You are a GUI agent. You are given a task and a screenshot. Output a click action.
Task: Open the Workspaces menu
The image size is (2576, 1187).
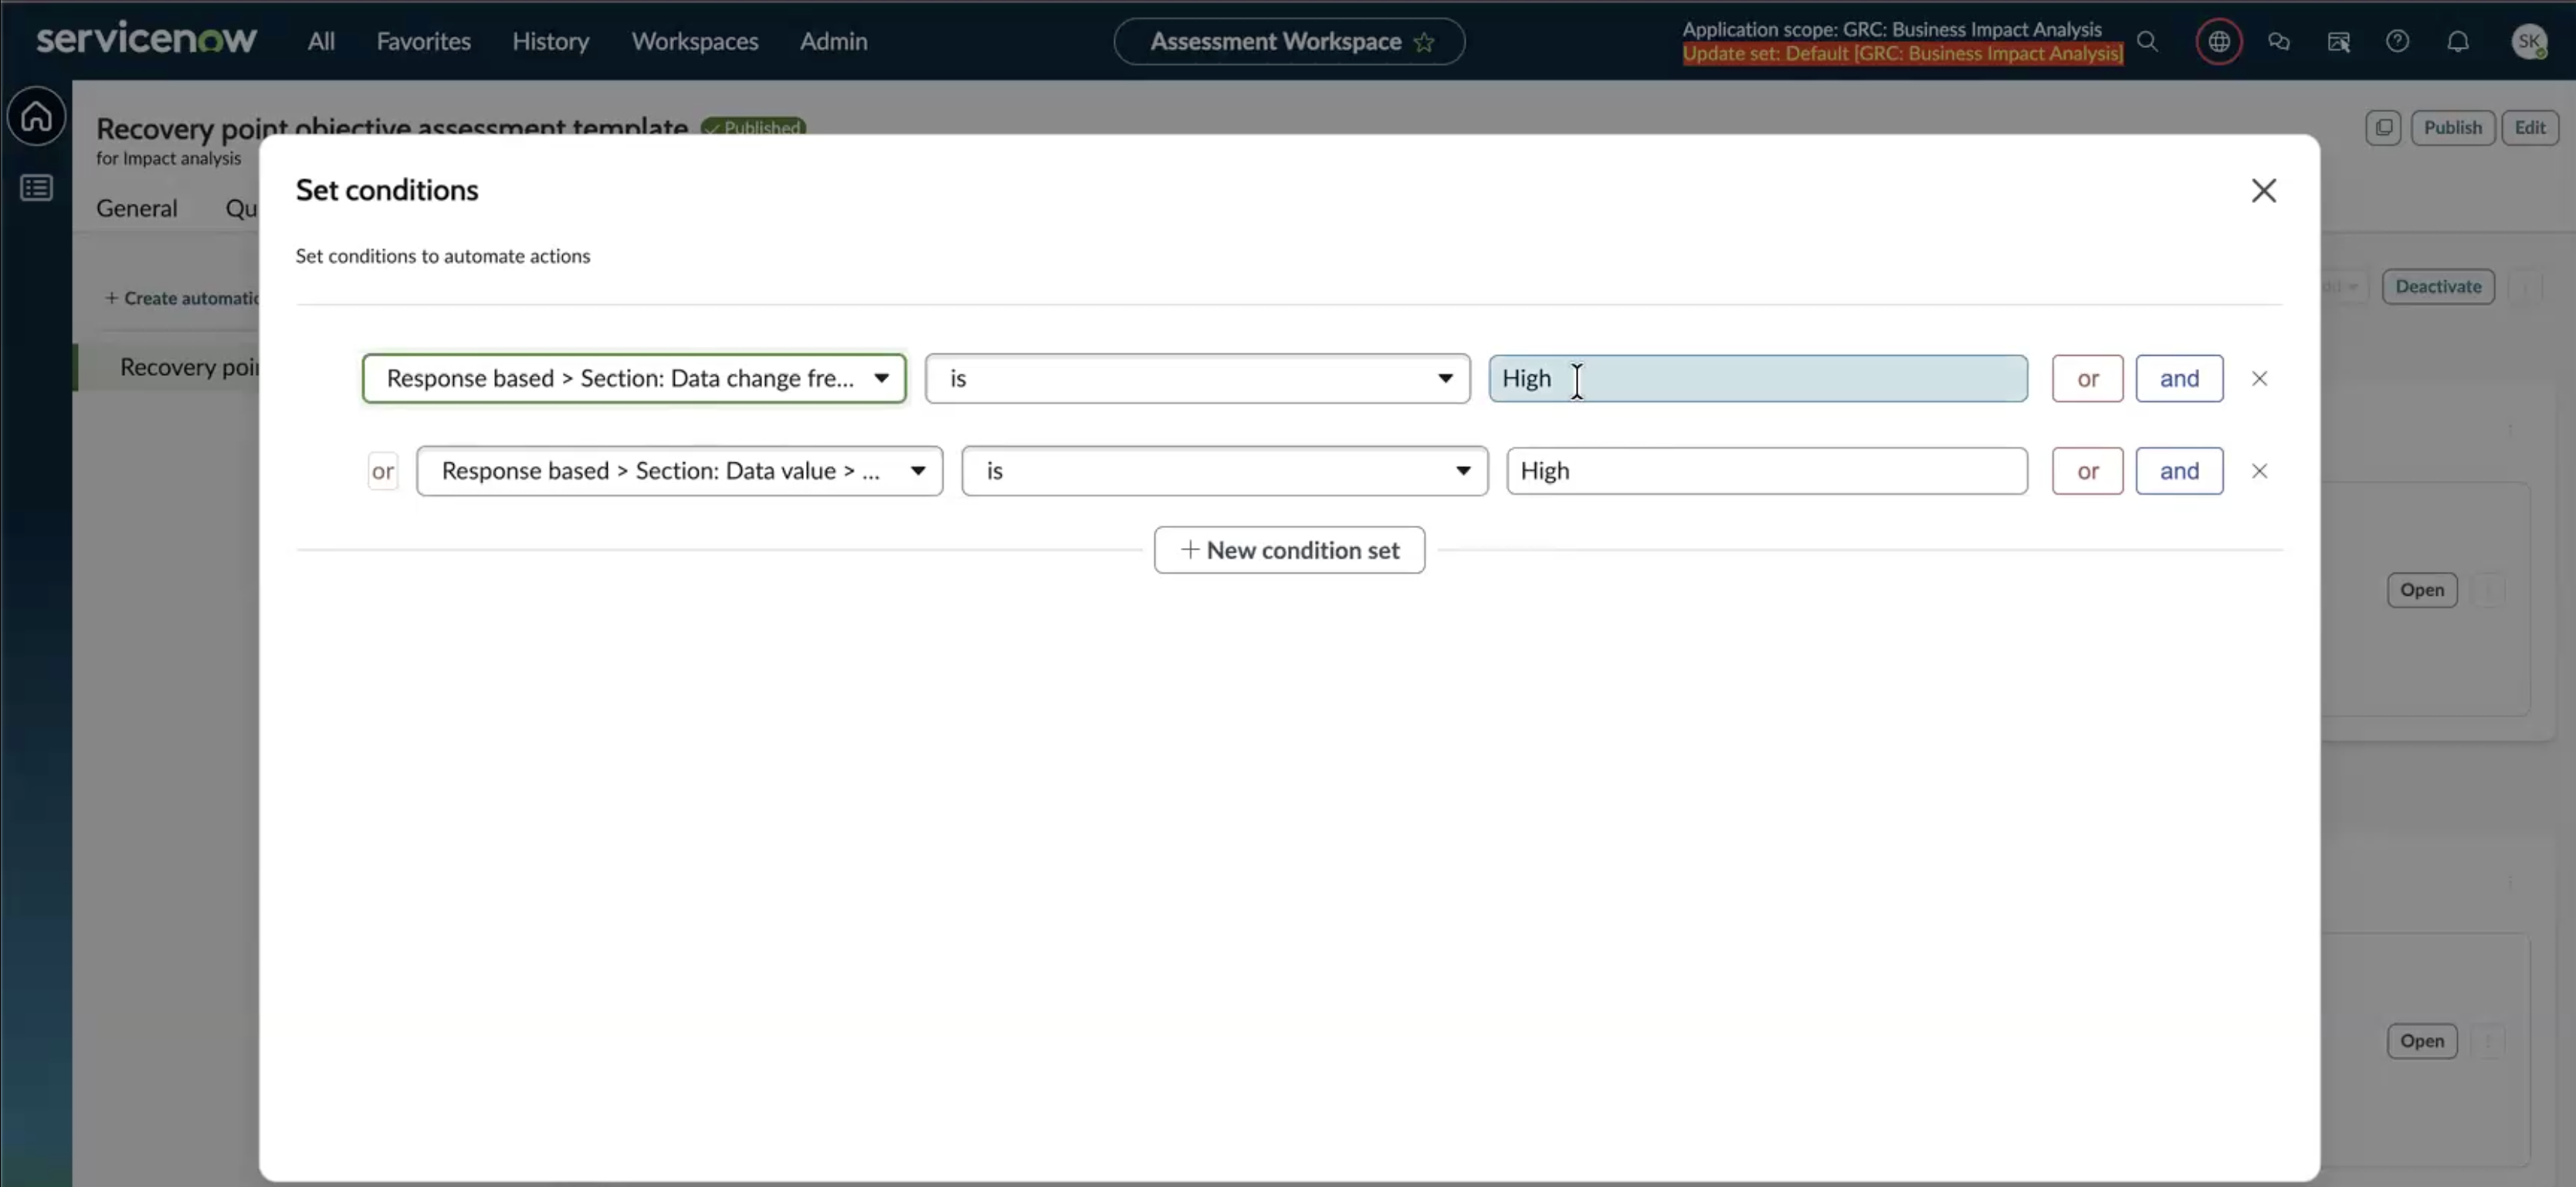click(694, 41)
